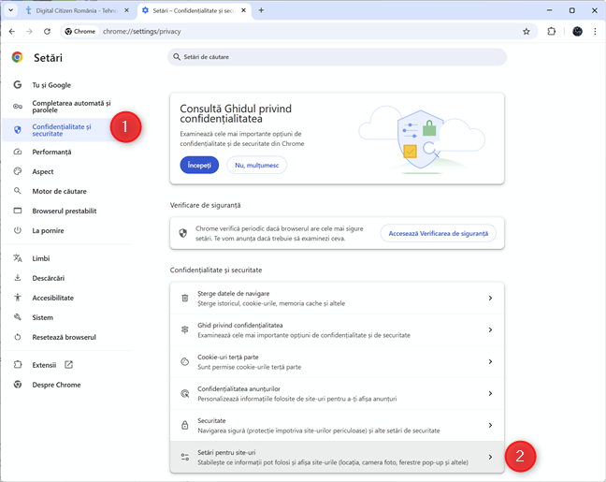
Task: Open the profile avatar icon
Action: pyautogui.click(x=577, y=31)
